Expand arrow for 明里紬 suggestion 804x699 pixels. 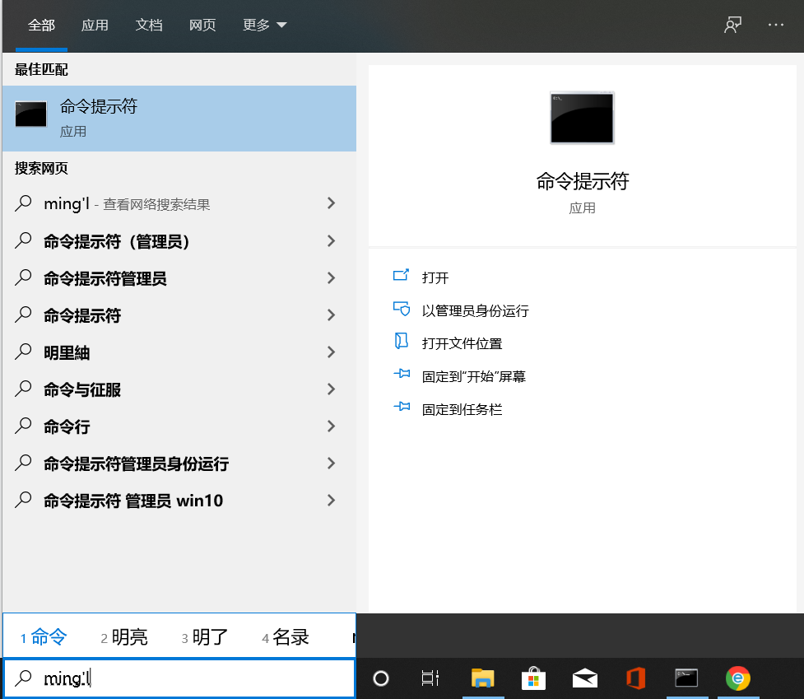[x=332, y=352]
